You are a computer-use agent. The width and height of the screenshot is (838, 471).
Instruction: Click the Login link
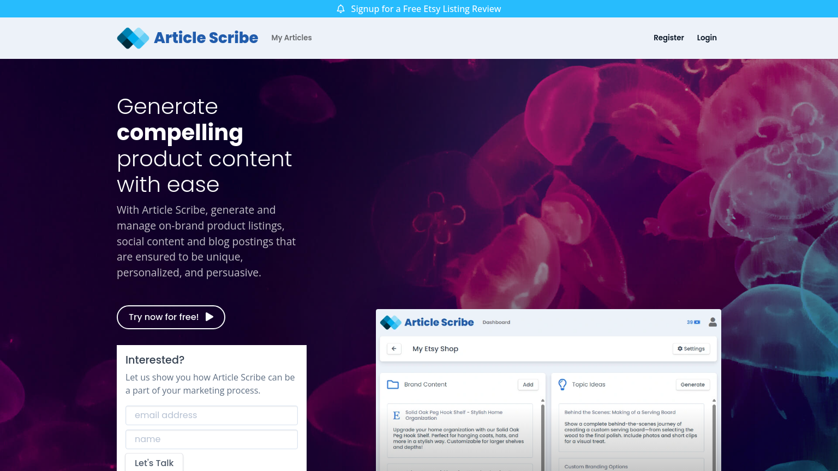click(707, 38)
